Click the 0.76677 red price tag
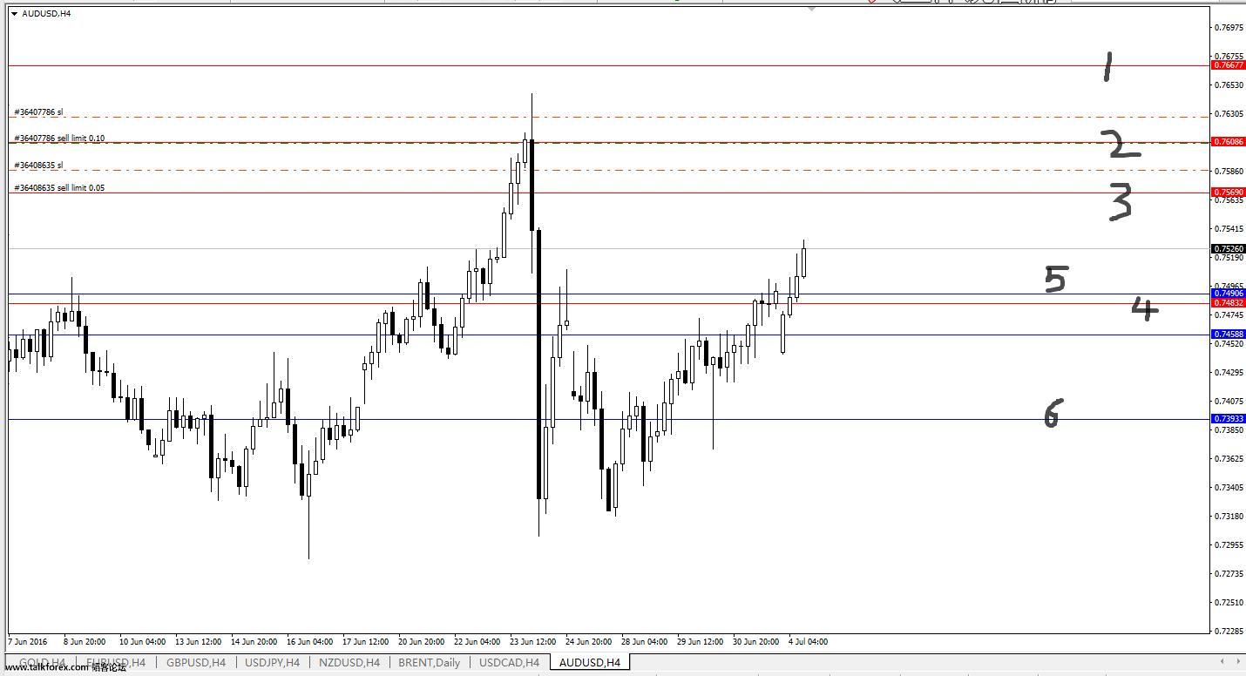1246x676 pixels. [1229, 65]
